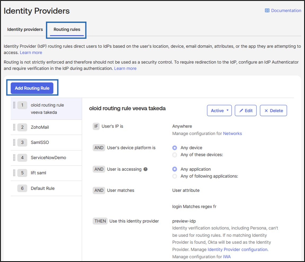
Task: Click AND badge beside User matches
Action: [x=99, y=190]
